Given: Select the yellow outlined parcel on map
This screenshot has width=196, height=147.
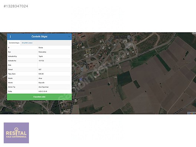Looking at the screenshot, I should (x=88, y=51).
